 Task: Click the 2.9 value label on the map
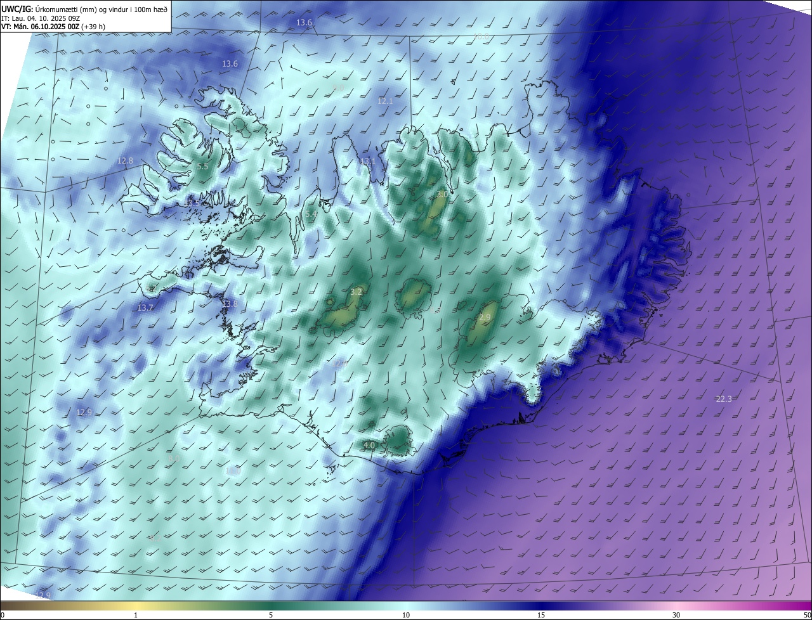pyautogui.click(x=485, y=317)
